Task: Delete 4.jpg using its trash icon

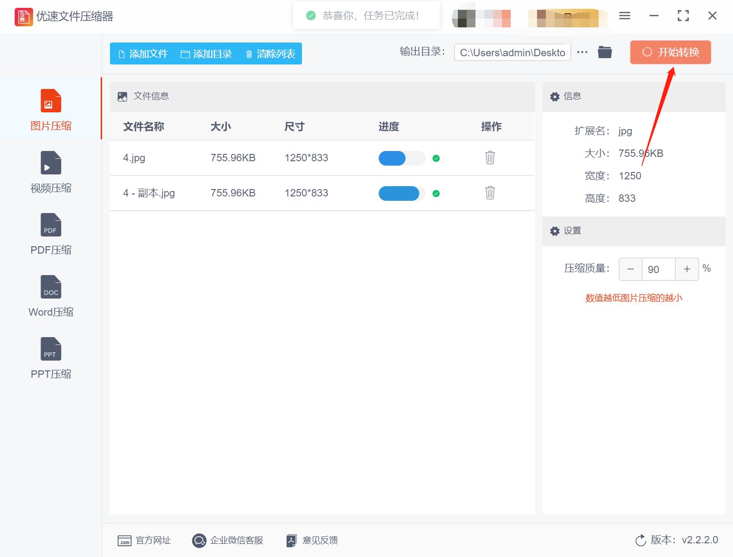Action: [490, 158]
